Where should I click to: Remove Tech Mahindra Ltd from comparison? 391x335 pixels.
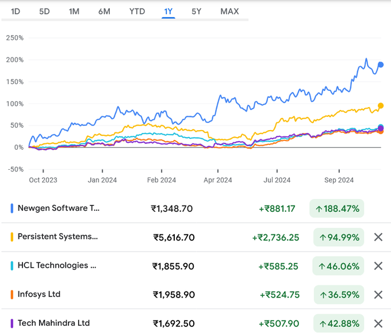(378, 323)
